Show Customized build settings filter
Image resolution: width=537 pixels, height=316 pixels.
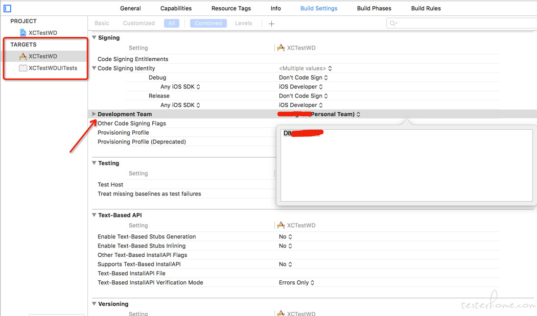[x=138, y=23]
